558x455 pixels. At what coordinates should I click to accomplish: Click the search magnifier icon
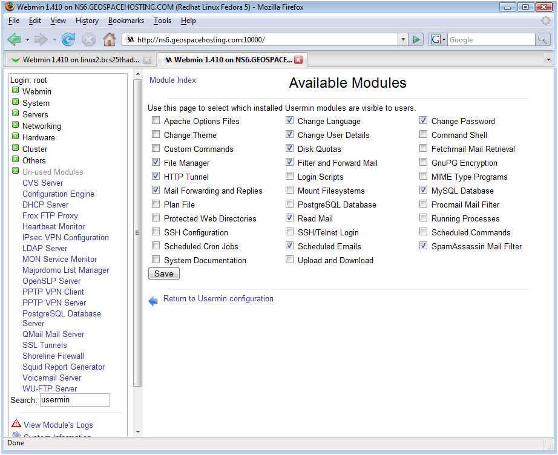(x=542, y=39)
